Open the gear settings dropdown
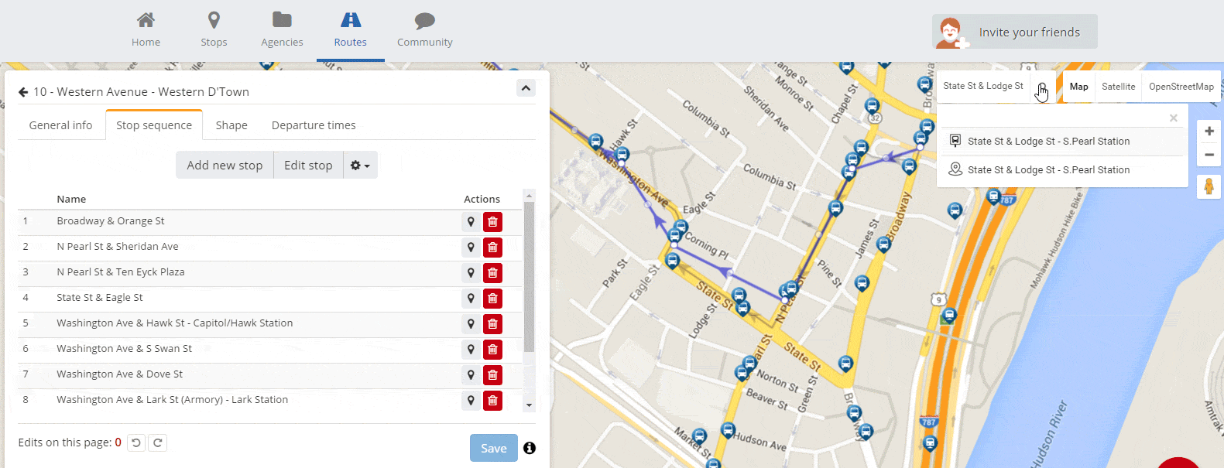1224x468 pixels. 361,165
